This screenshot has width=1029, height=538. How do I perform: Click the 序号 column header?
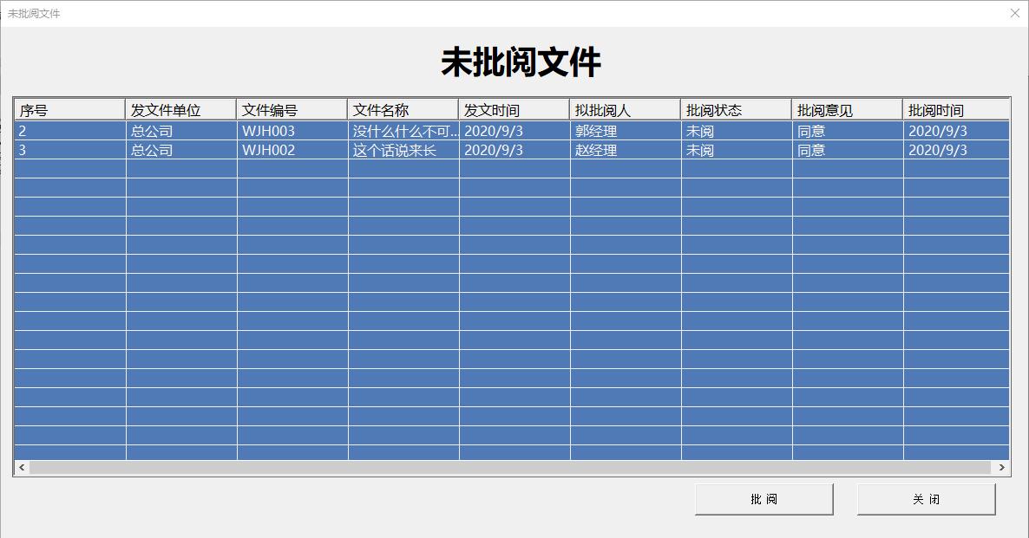click(x=69, y=108)
